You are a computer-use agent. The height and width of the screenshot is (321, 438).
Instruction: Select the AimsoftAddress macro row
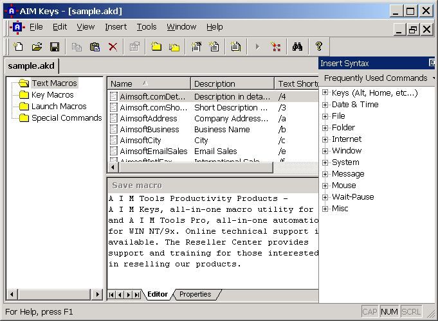pos(213,119)
